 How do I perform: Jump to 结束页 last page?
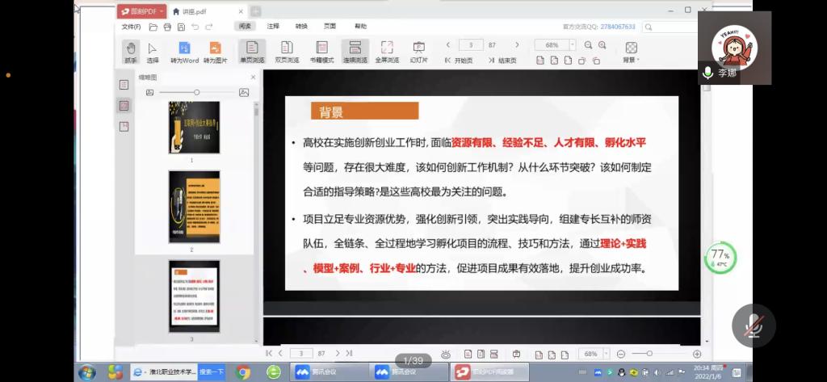coord(502,61)
